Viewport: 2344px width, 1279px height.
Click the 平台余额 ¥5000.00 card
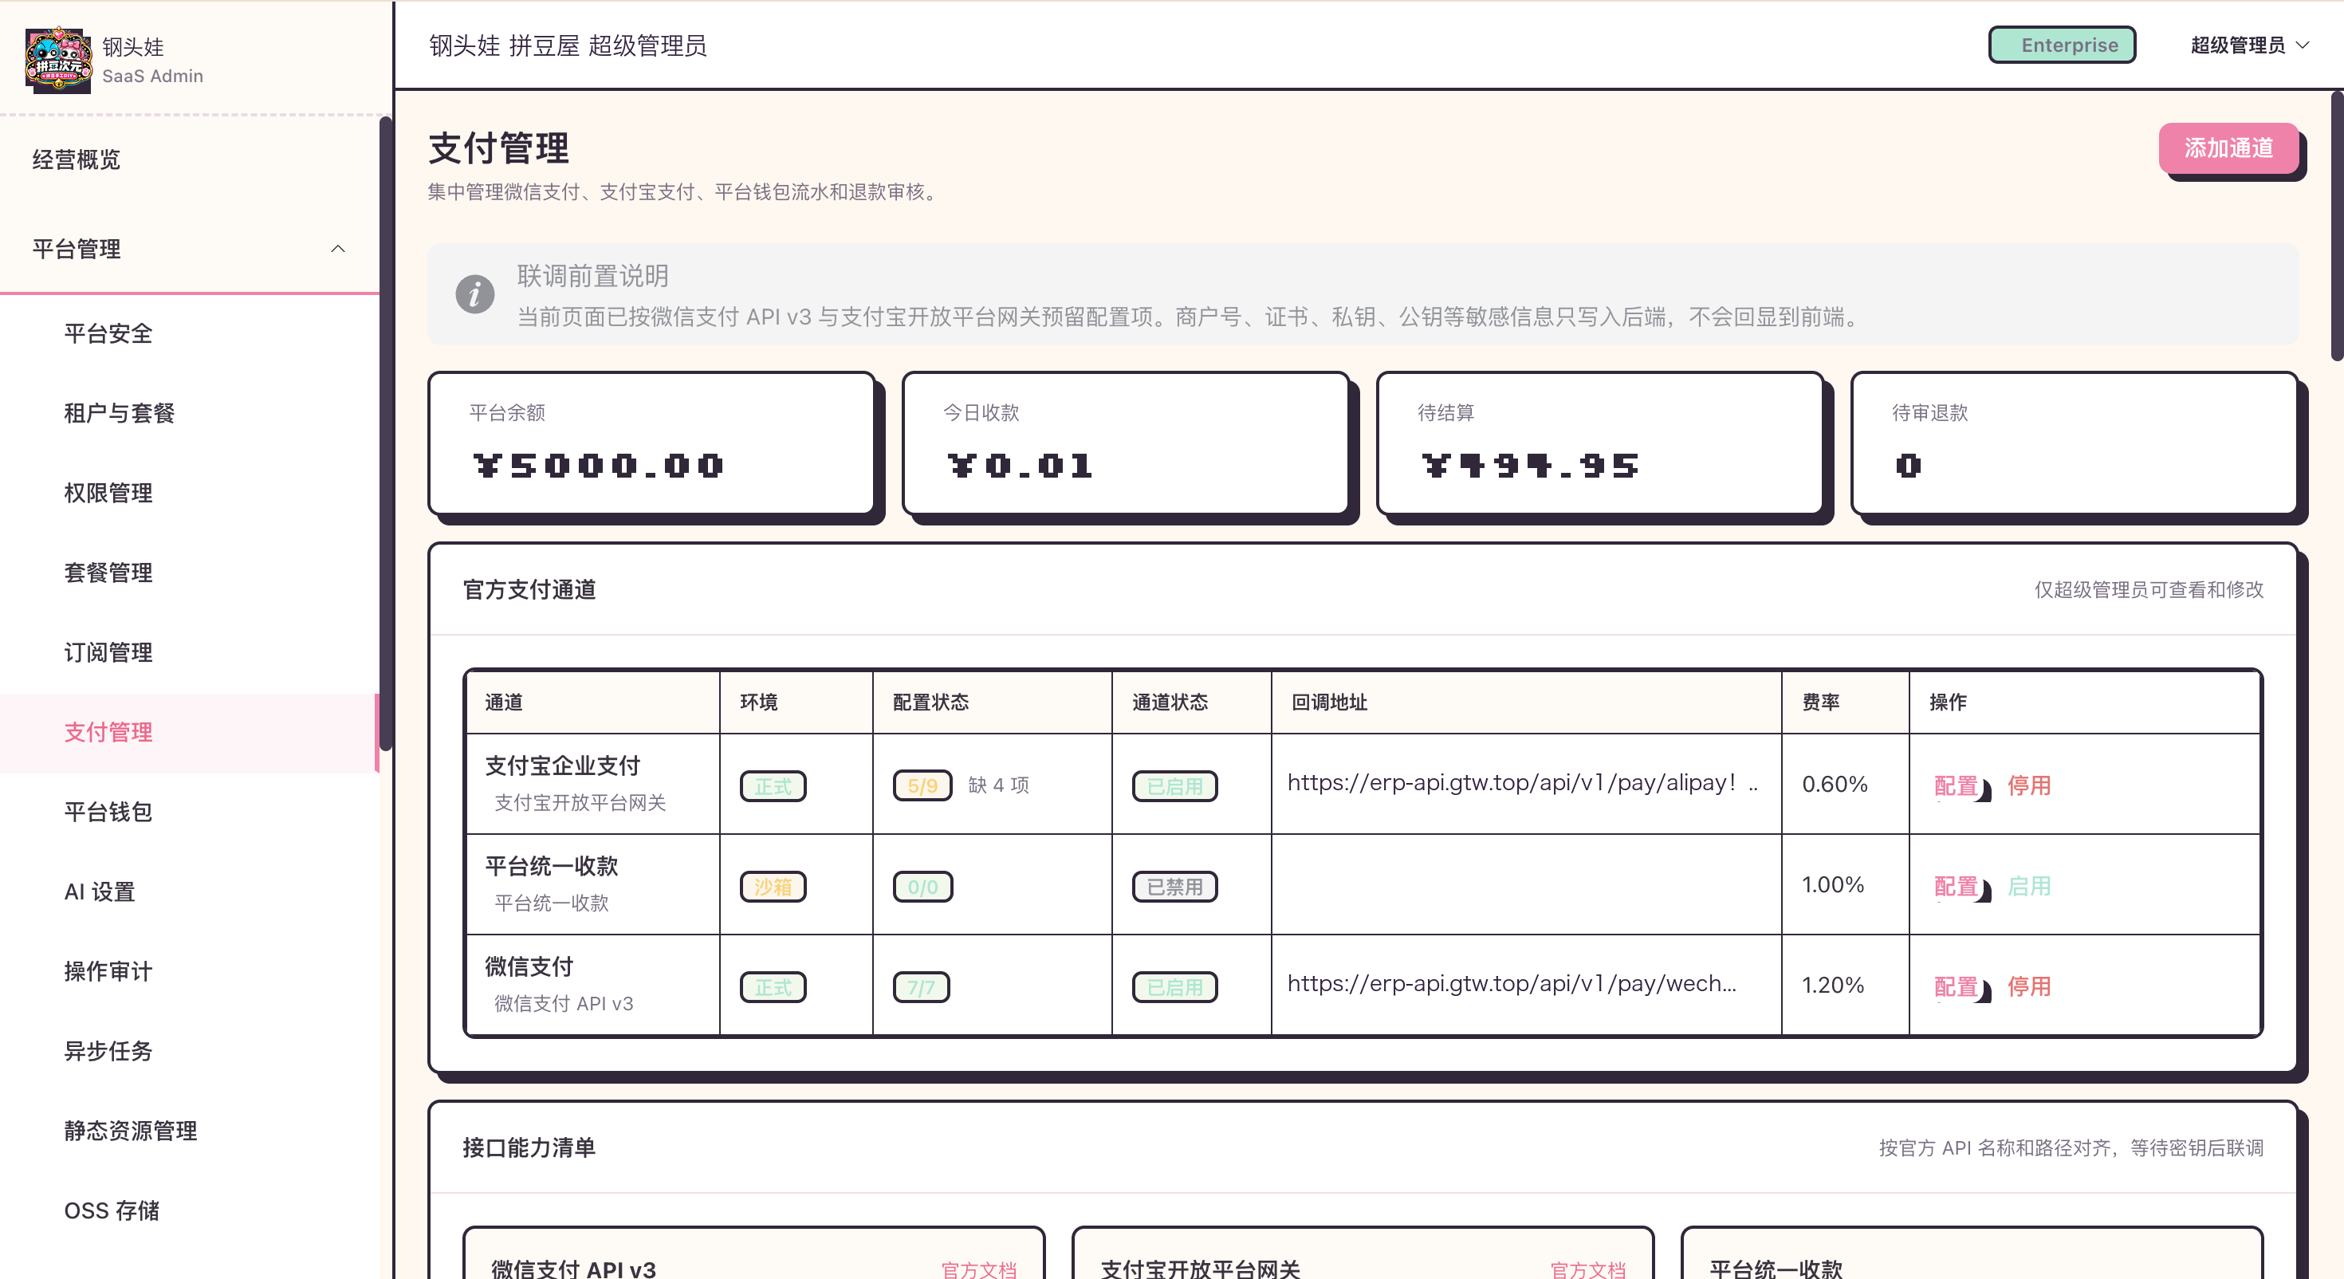(x=651, y=443)
